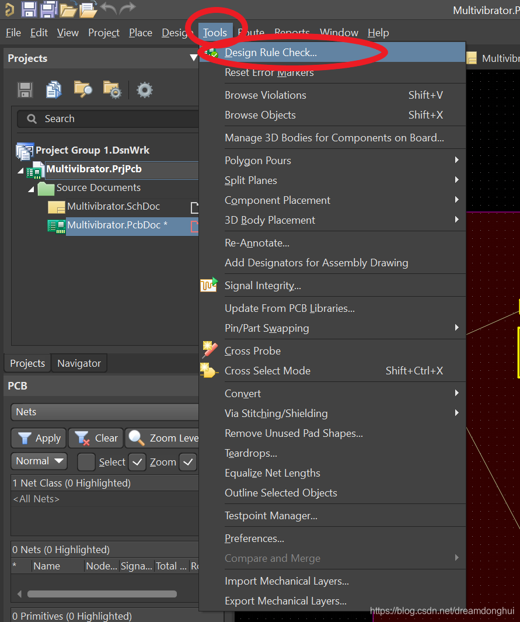This screenshot has height=622, width=520.
Task: Click the folder with gear icon
Action: [112, 90]
